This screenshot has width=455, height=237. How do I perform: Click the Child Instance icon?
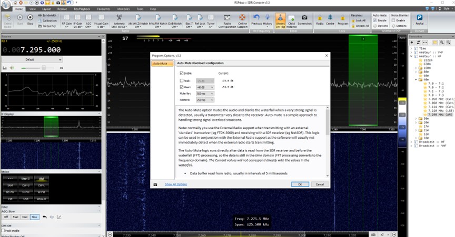click(290, 20)
